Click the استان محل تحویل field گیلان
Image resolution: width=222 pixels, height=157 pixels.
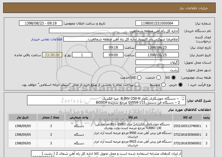tap(157, 63)
